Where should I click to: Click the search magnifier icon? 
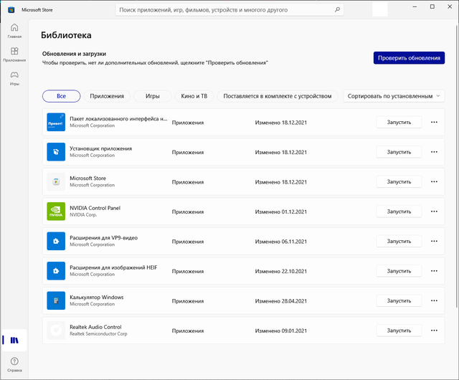coord(337,9)
